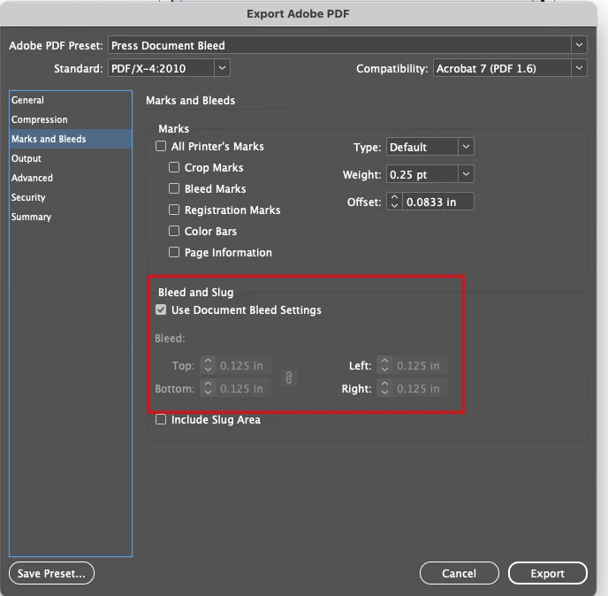Enable the Page Information checkbox
Screen dimensions: 608x596
point(174,252)
